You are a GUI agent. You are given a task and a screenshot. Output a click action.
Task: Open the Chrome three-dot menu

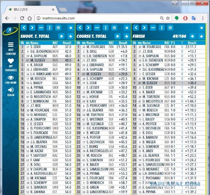click(203, 18)
